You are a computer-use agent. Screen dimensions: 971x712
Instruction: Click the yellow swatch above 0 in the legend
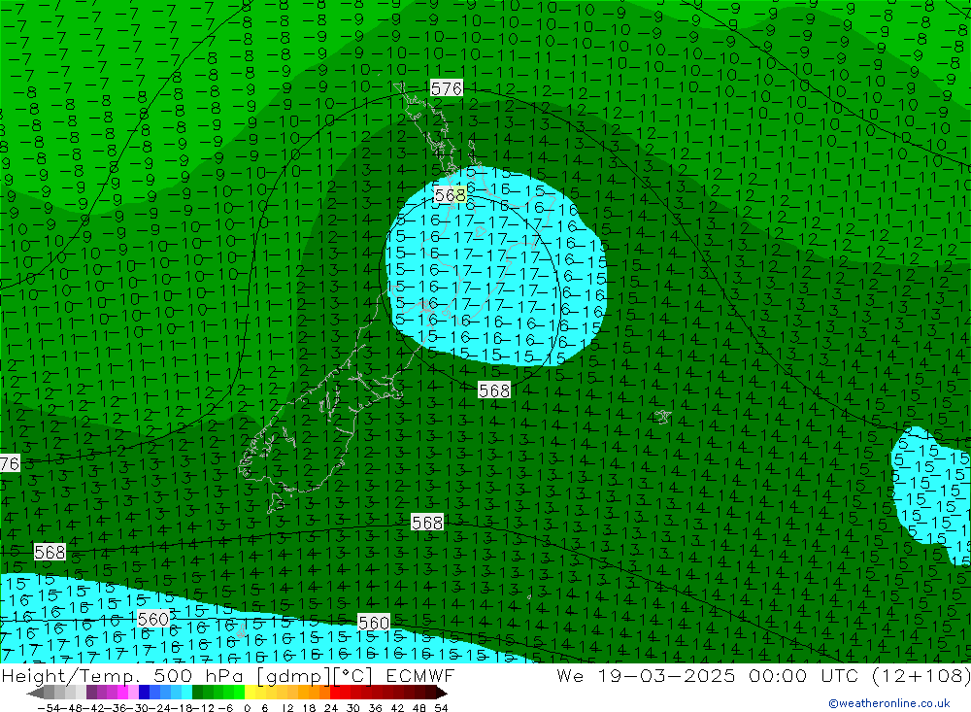point(251,693)
